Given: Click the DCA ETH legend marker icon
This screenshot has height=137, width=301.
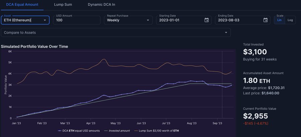Looking at the screenshot, I should pyautogui.click(x=60, y=131).
